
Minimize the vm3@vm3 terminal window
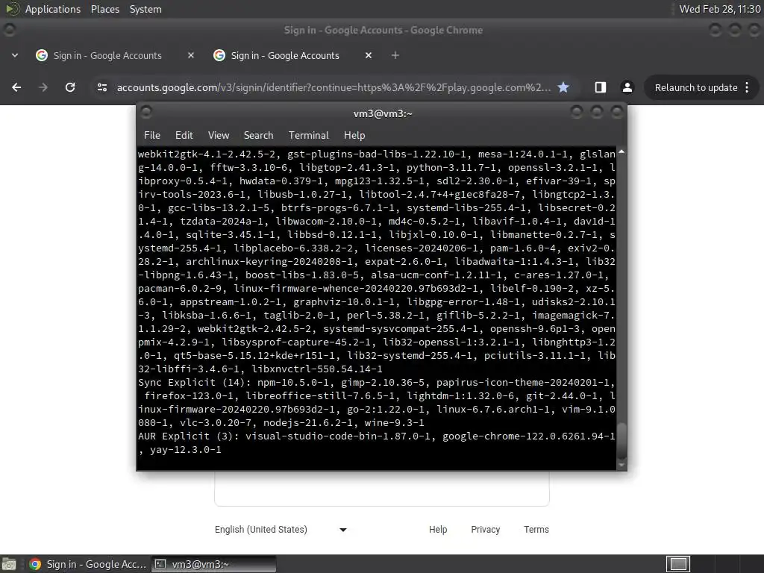(x=577, y=113)
